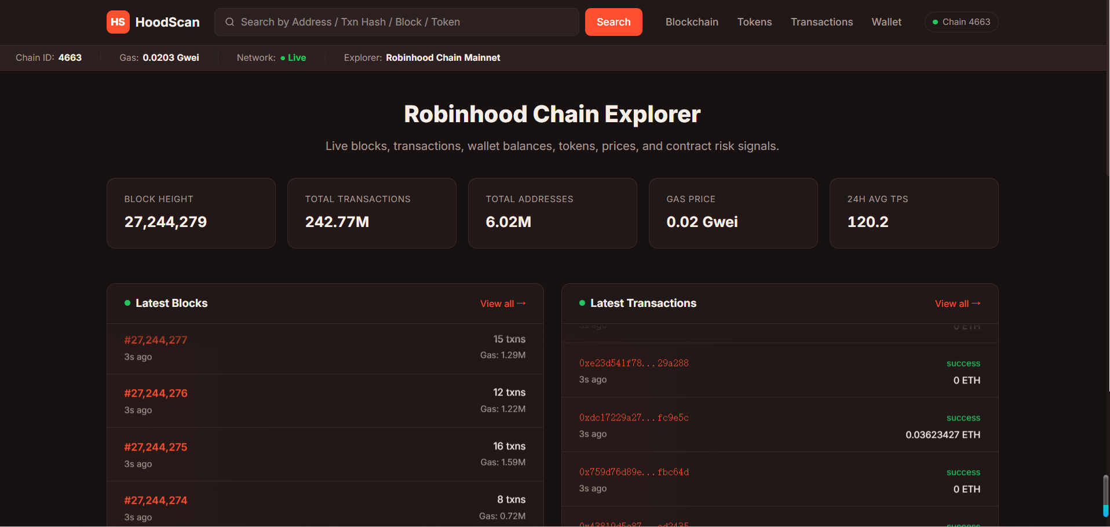Click the Chain 4663 network pill
This screenshot has height=527, width=1110.
click(x=962, y=22)
